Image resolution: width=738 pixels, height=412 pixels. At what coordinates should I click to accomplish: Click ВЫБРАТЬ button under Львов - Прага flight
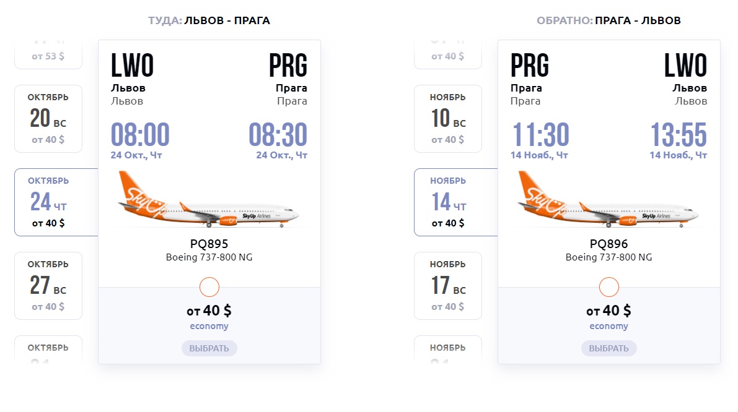pos(209,348)
